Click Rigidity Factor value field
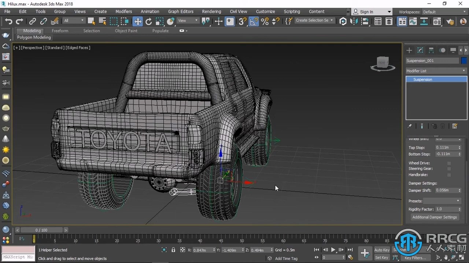 click(x=446, y=209)
